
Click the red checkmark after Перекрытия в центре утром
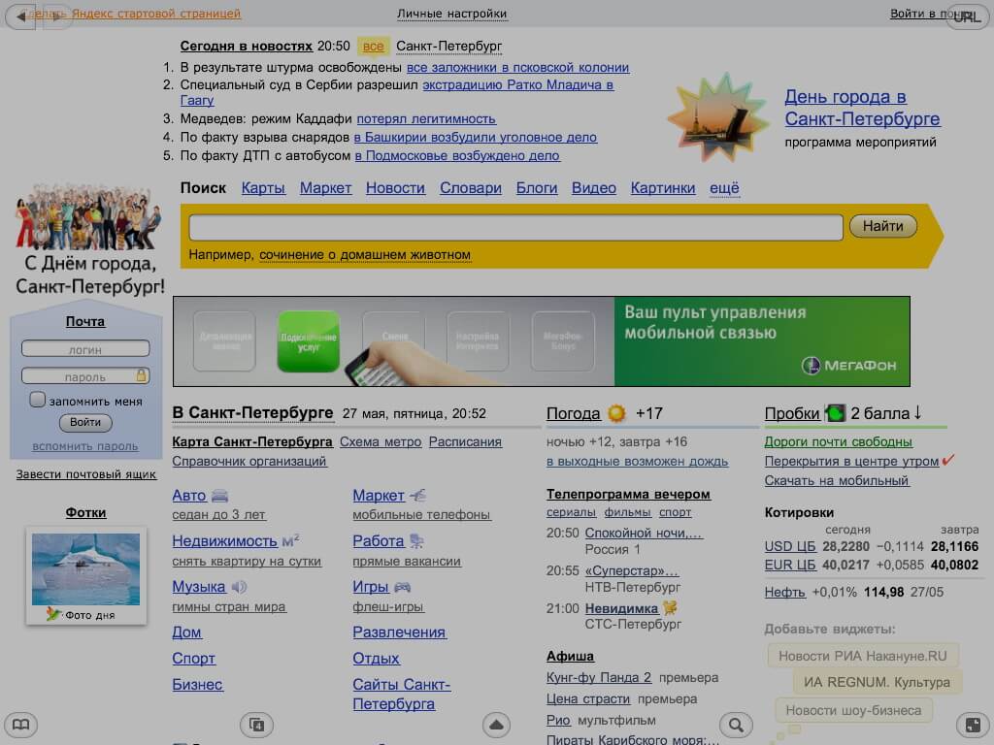pos(948,460)
